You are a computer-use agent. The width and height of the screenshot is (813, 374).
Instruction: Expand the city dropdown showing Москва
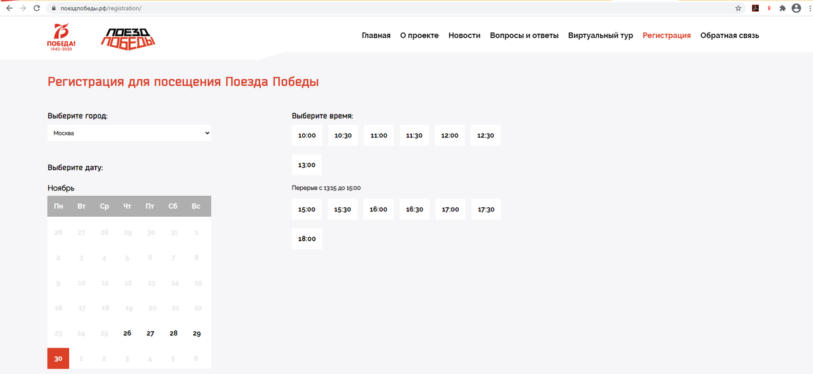[129, 133]
